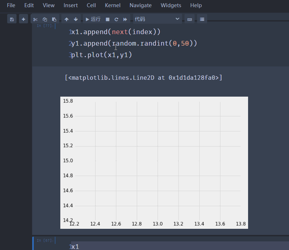Open the Insert menu

coord(71,5)
